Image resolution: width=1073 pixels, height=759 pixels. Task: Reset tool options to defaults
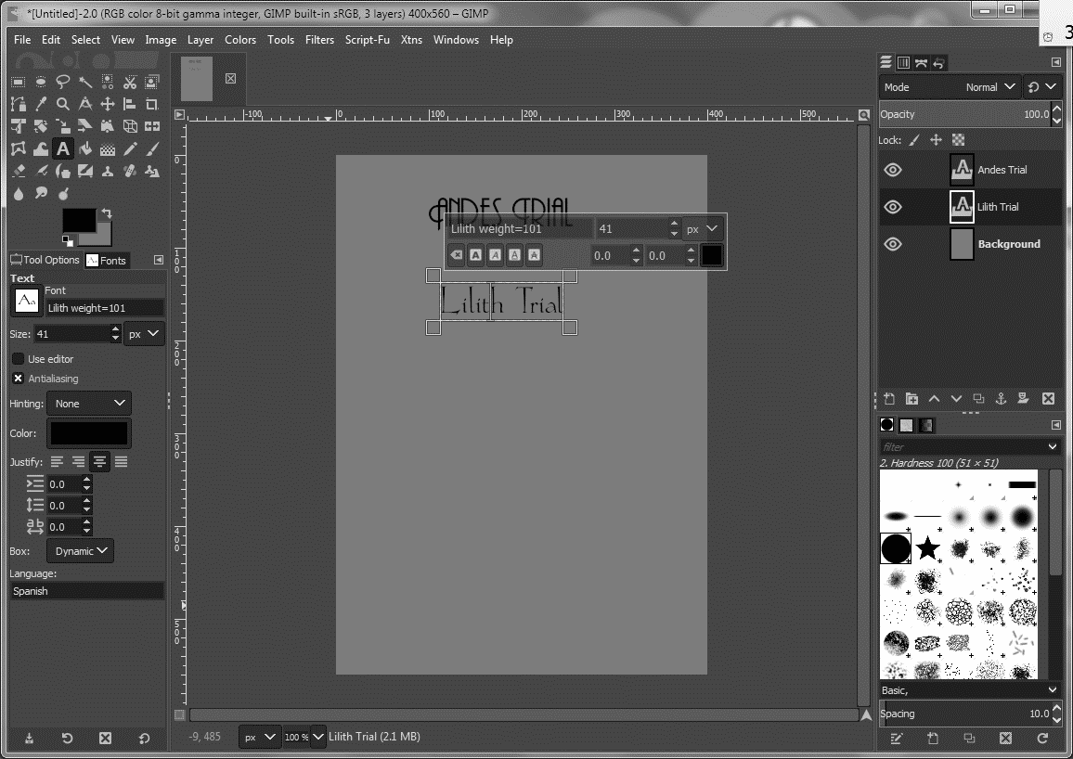click(144, 738)
